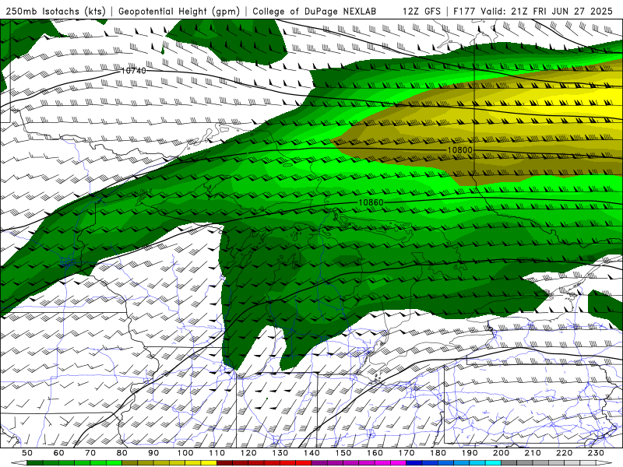The width and height of the screenshot is (623, 467).
Task: Click the 230 label on the color scale
Action: tap(596, 453)
